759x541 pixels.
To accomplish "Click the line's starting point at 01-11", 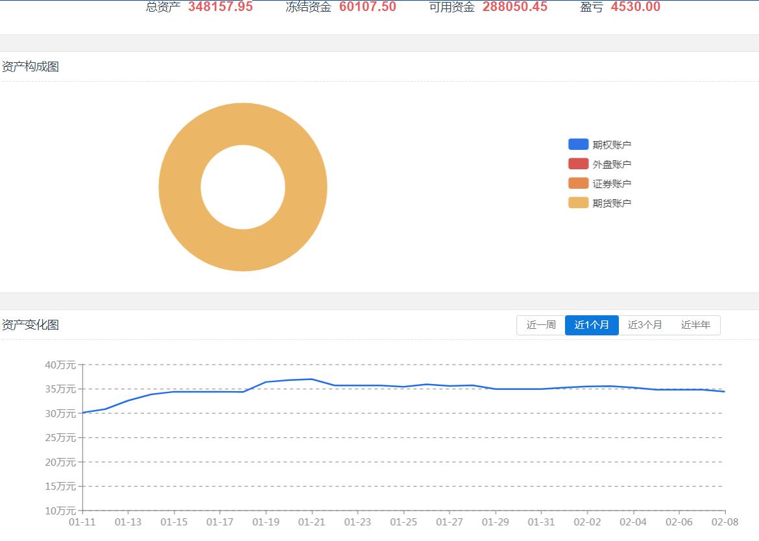I will pyautogui.click(x=83, y=413).
